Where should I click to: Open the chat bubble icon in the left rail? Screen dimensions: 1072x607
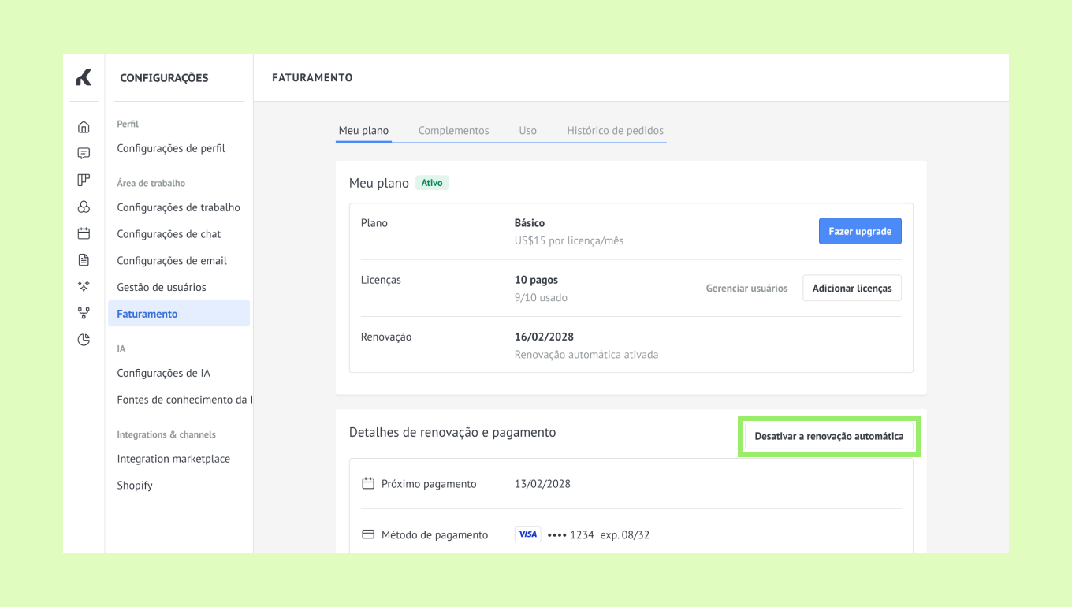tap(84, 154)
